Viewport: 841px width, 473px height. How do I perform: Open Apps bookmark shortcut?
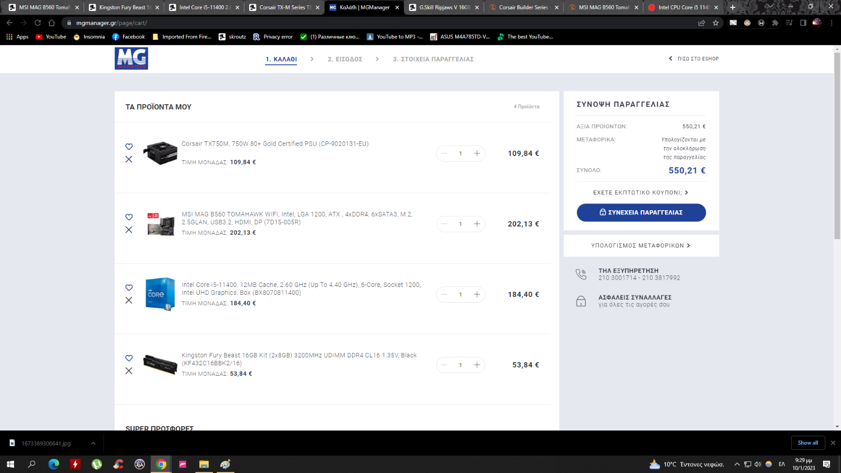point(17,37)
